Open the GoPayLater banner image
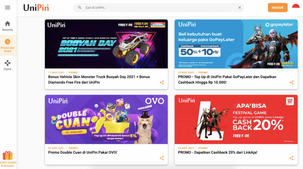Viewport: 303px width, 169px height. click(x=236, y=44)
